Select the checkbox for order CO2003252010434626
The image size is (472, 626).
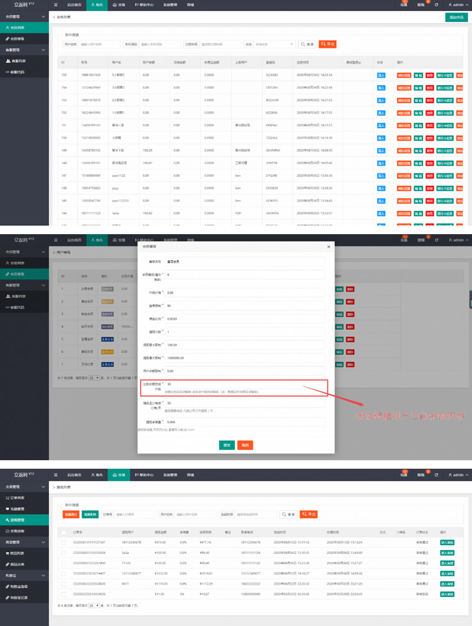click(x=63, y=594)
